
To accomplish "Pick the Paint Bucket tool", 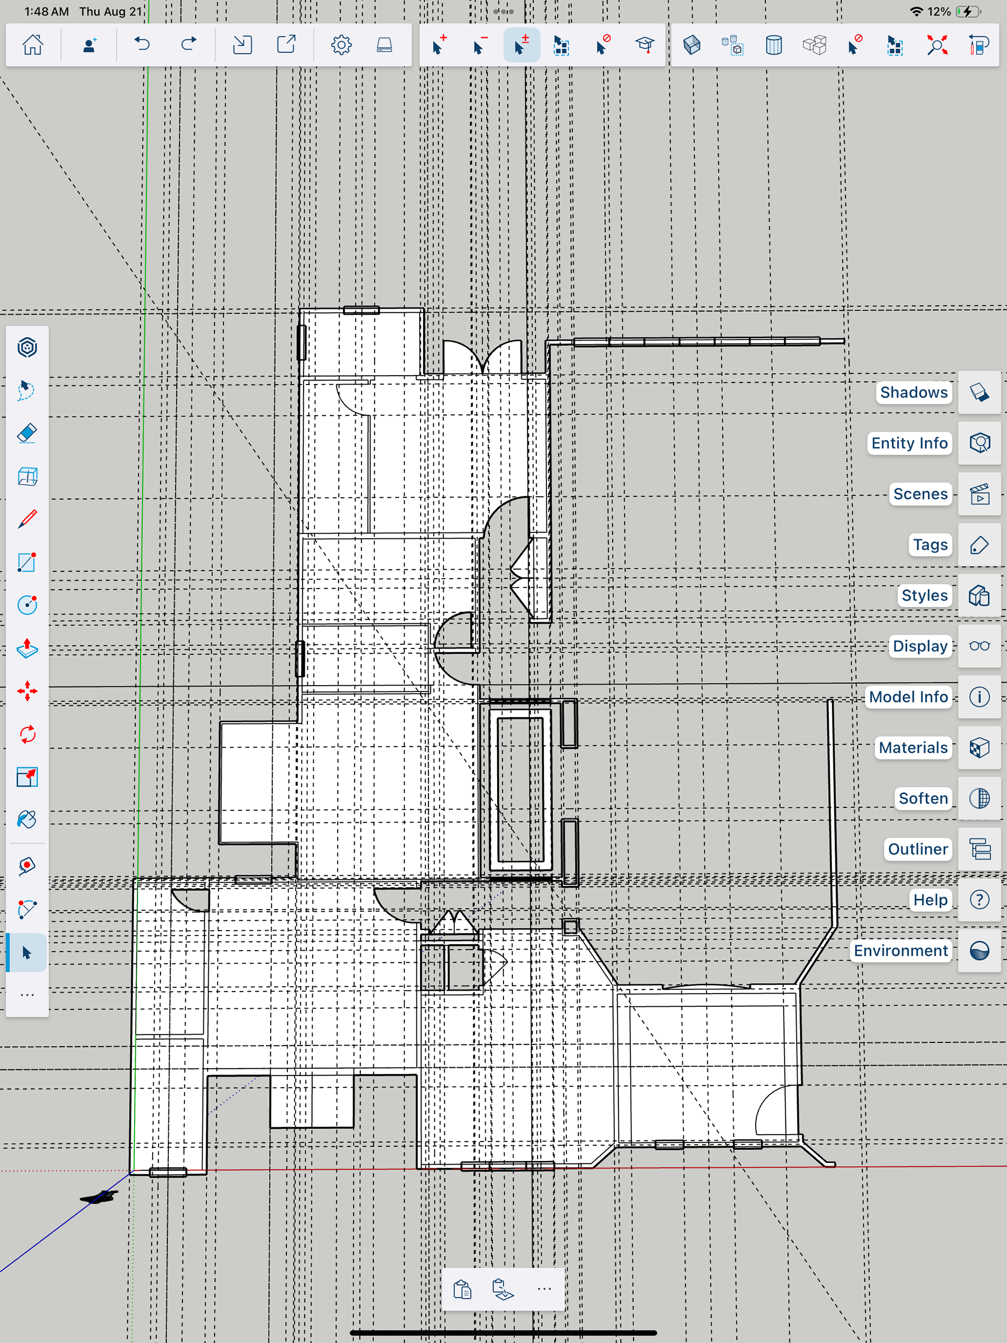I will 27,819.
